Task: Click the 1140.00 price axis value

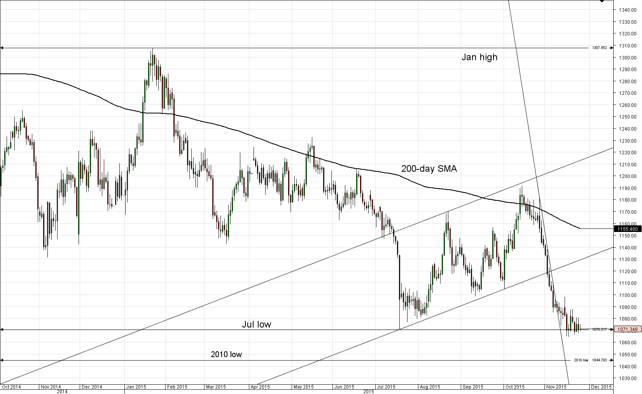Action: [x=628, y=248]
